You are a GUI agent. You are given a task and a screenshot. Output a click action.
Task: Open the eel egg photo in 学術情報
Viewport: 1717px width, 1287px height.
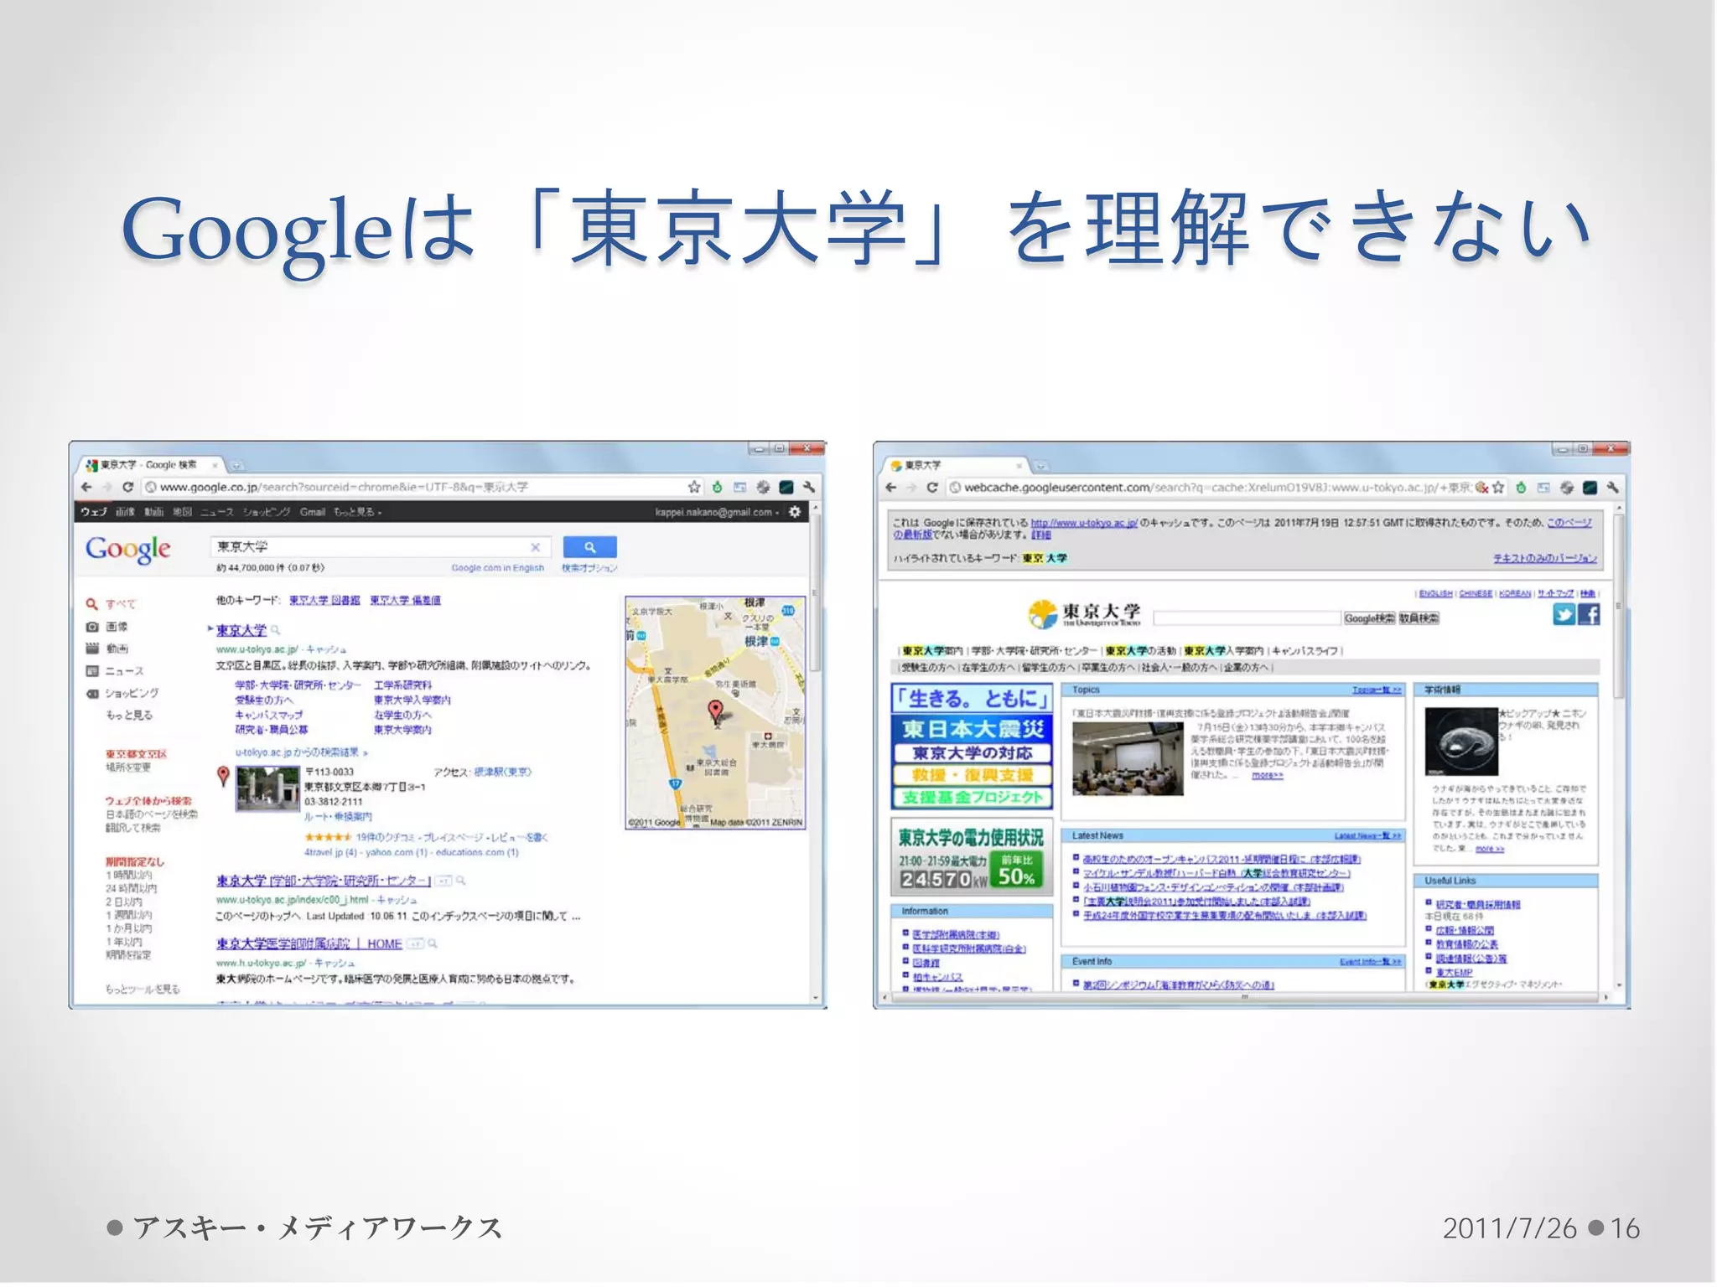pyautogui.click(x=1461, y=742)
